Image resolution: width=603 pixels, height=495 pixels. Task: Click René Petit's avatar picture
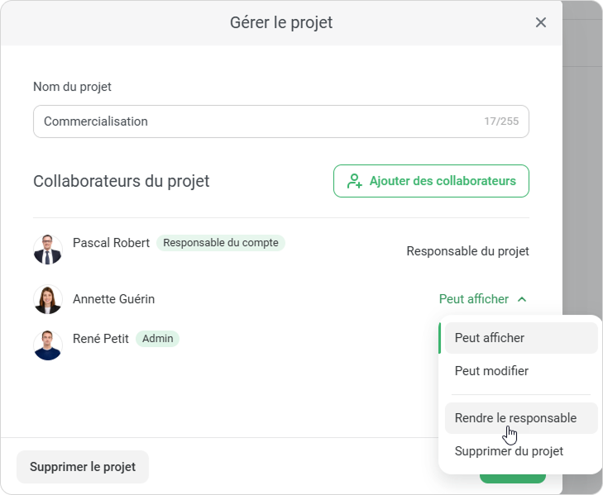pos(48,345)
